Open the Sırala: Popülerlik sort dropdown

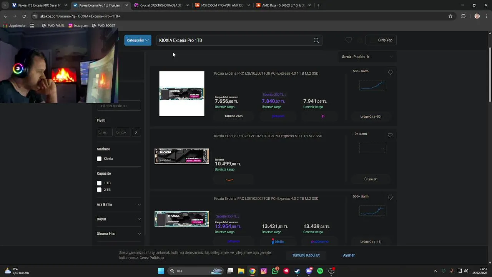pyautogui.click(x=367, y=57)
